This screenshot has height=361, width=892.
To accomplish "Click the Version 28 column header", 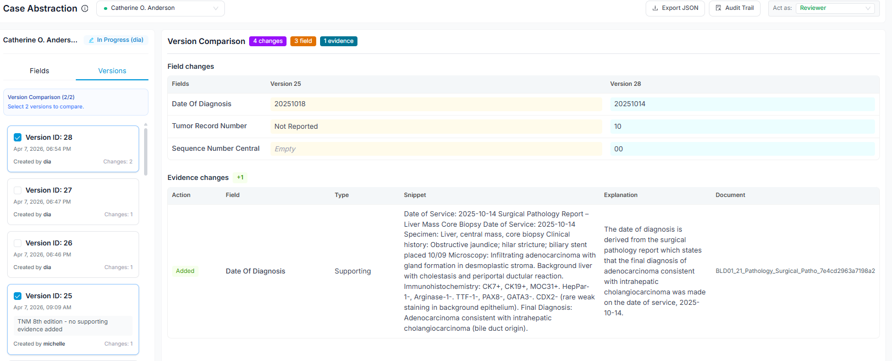I will click(x=625, y=84).
